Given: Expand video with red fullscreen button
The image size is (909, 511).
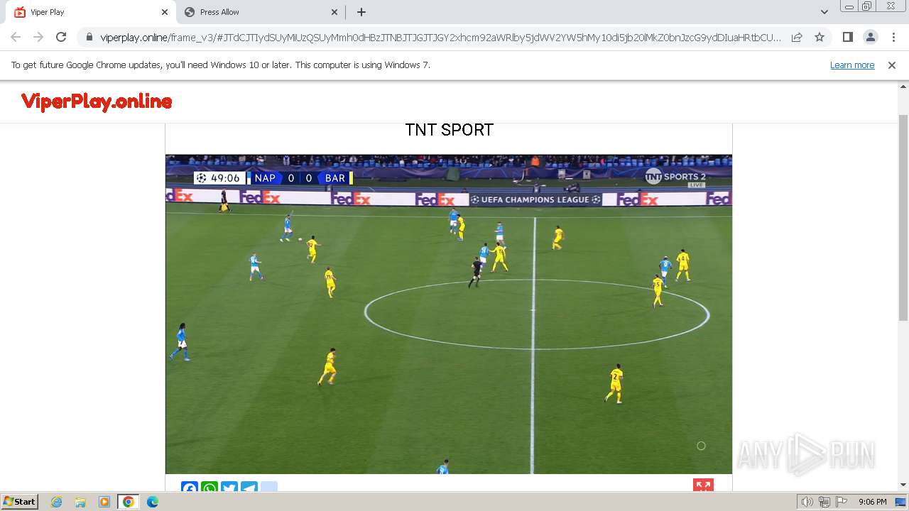Looking at the screenshot, I should [x=703, y=485].
